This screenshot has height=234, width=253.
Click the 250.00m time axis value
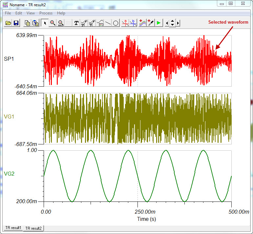click(145, 212)
